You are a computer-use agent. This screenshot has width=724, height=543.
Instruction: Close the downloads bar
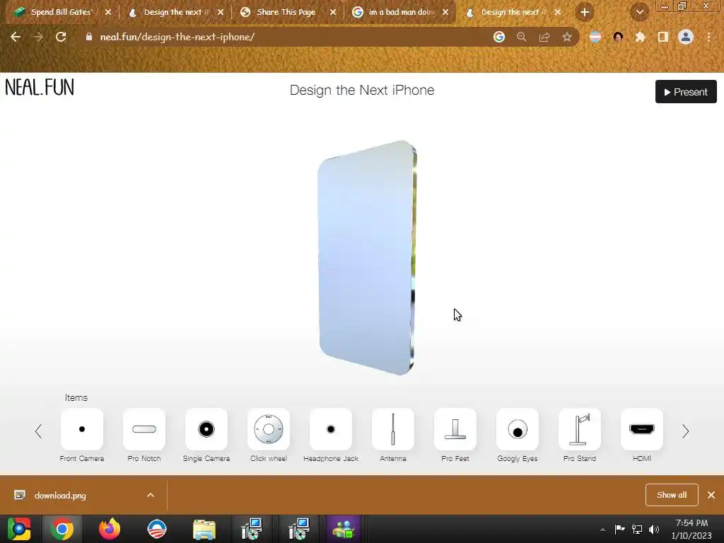tap(711, 495)
